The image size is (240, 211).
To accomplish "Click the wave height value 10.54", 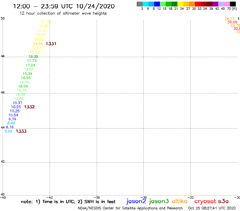I will click(13, 115).
